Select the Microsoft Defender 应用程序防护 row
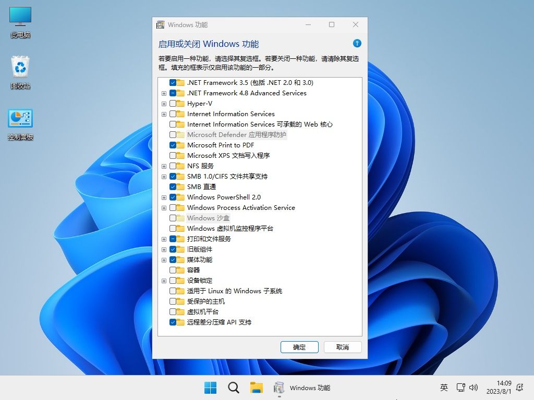Viewport: 534px width, 400px height. click(x=237, y=135)
